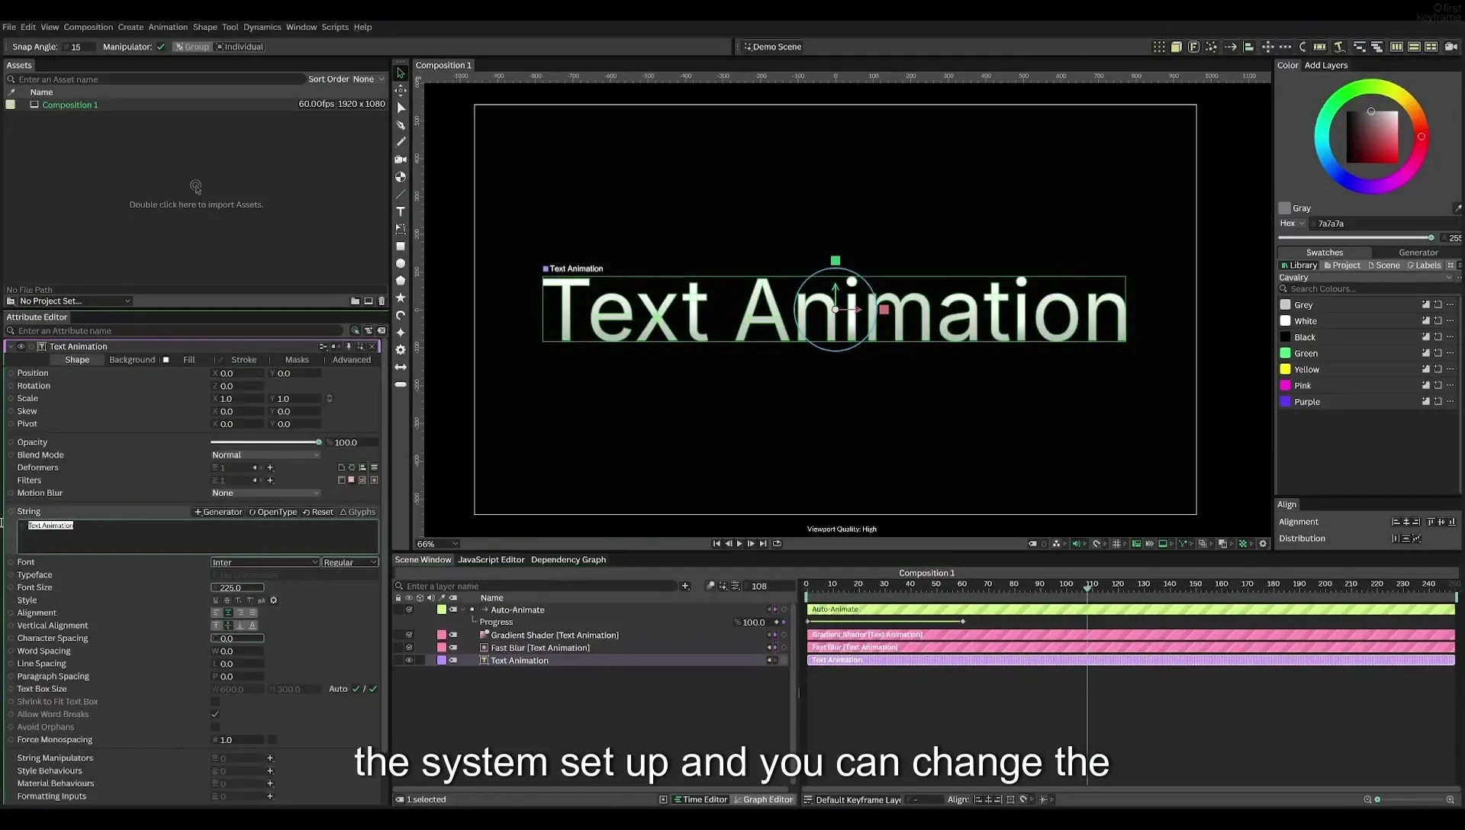Image resolution: width=1465 pixels, height=830 pixels.
Task: Select the Ellipse shape tool
Action: pyautogui.click(x=401, y=263)
